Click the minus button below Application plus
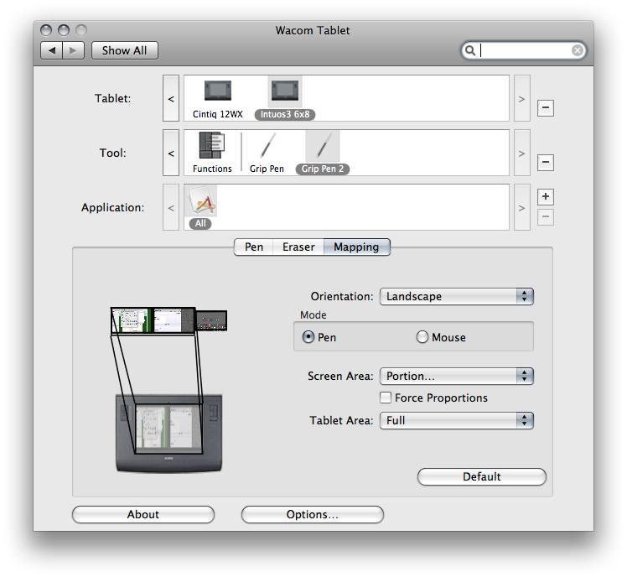The height and width of the screenshot is (577, 627). 546,217
